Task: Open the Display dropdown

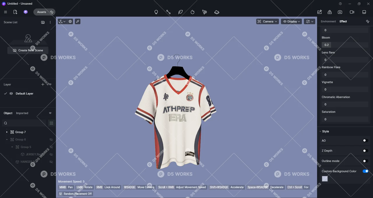Action: [x=291, y=21]
